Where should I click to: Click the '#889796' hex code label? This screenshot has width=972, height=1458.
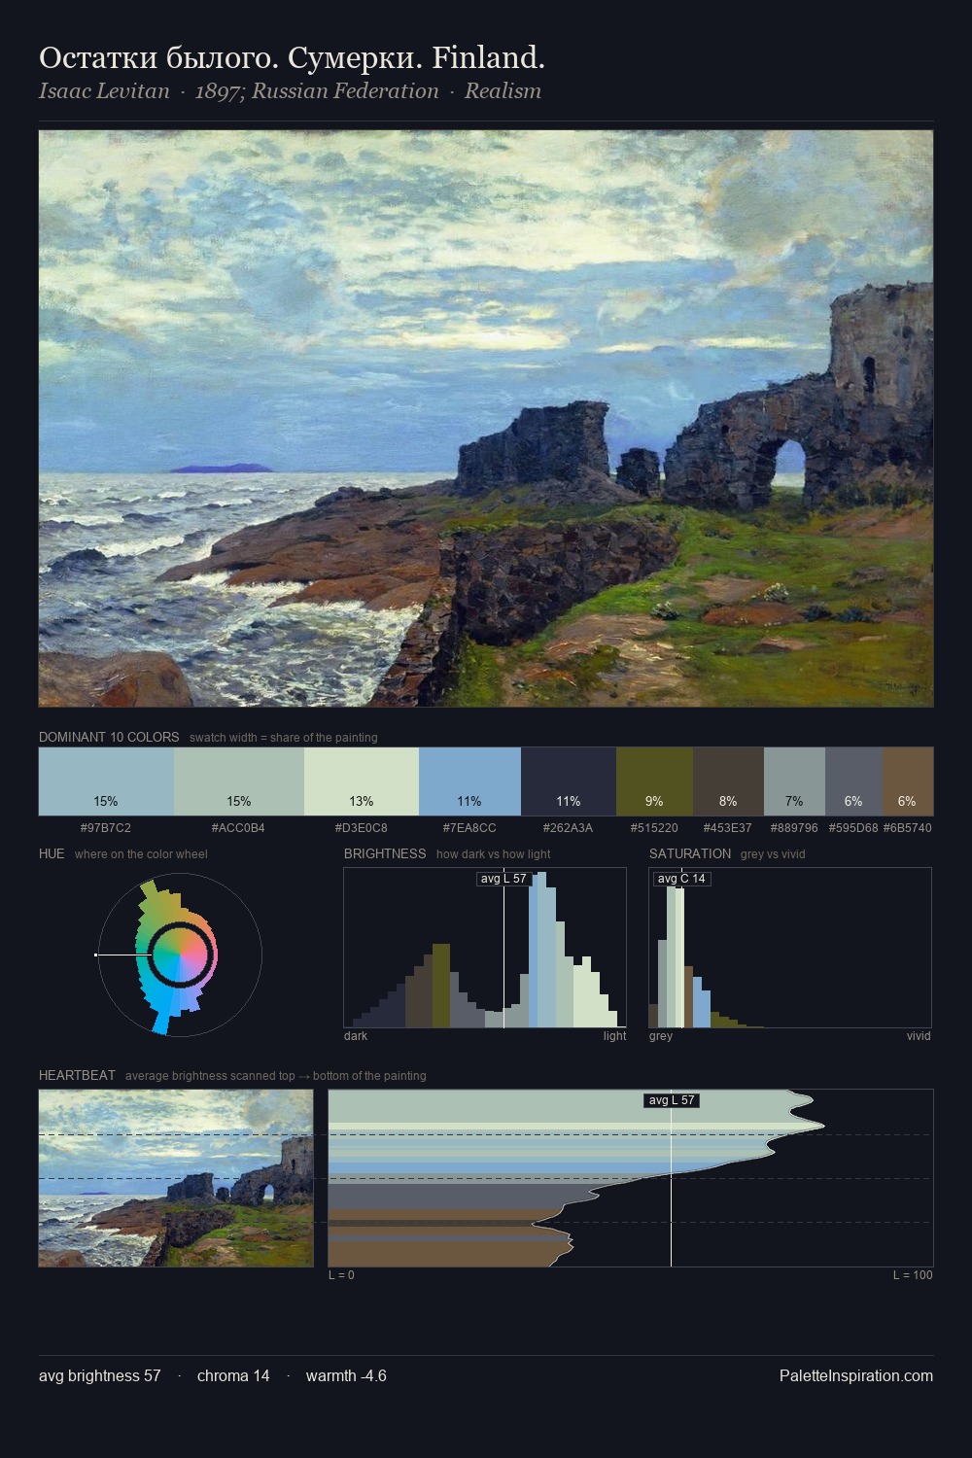tap(794, 828)
